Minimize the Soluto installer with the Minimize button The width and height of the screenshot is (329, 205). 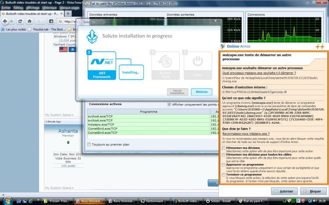201,92
